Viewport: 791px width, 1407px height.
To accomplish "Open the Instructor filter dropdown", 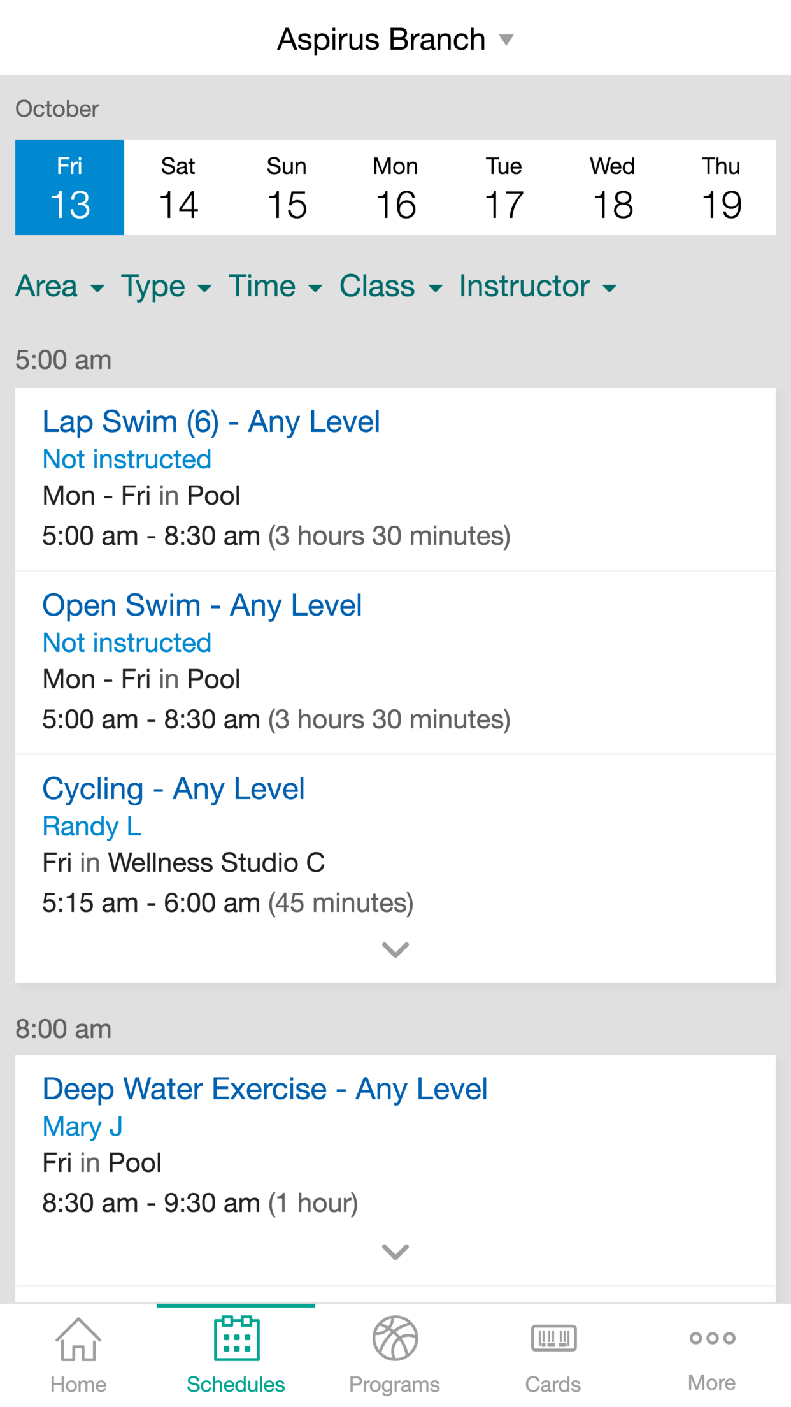I will pyautogui.click(x=538, y=286).
